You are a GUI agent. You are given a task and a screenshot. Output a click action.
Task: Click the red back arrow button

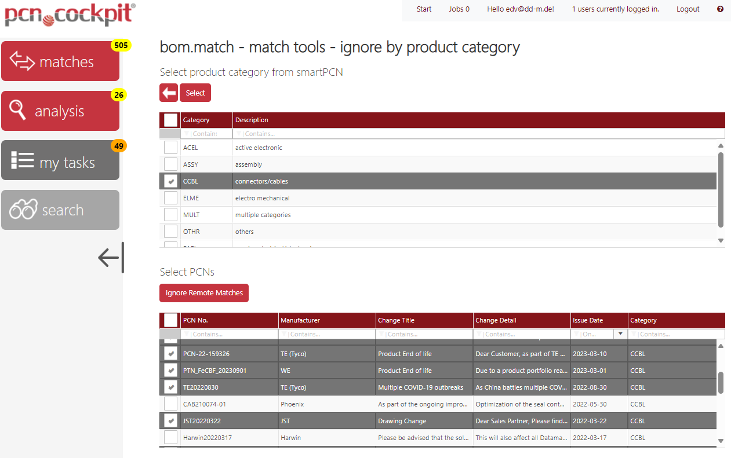[169, 93]
